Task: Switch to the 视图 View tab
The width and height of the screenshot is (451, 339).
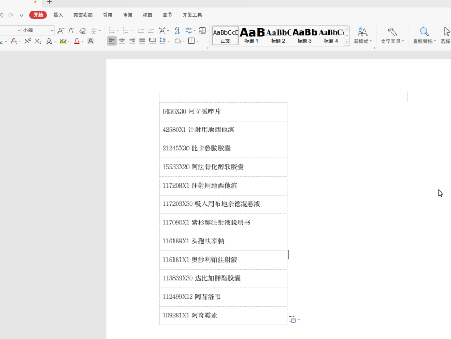Action: click(147, 15)
